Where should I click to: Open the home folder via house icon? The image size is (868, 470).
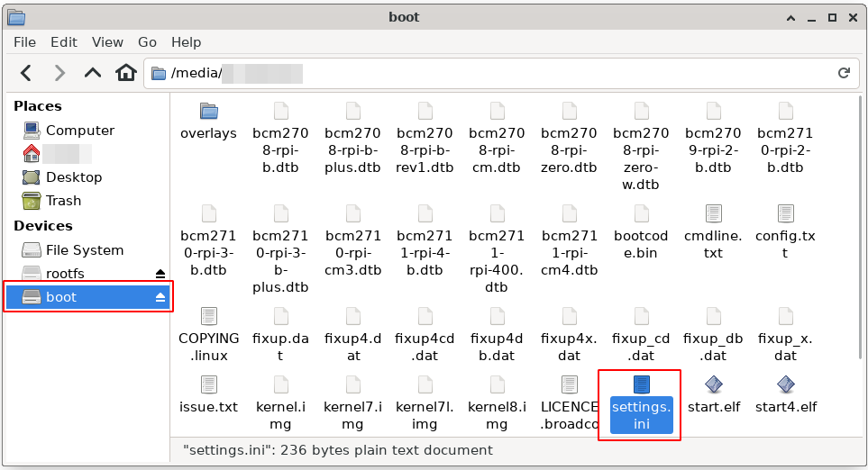125,72
